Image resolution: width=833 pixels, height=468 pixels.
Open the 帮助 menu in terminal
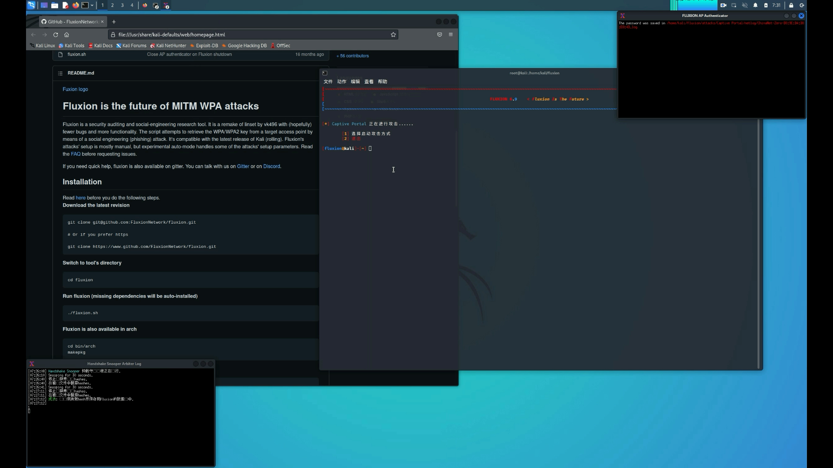click(x=382, y=81)
